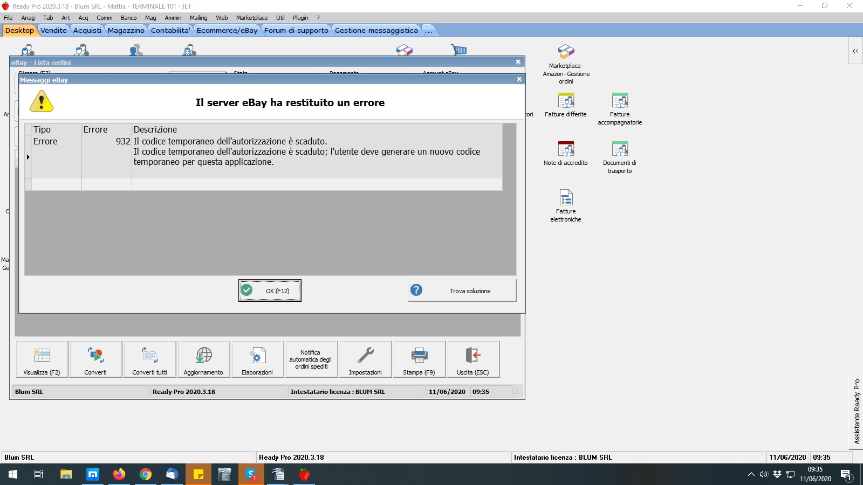
Task: Open the Banco menu
Action: 128,18
